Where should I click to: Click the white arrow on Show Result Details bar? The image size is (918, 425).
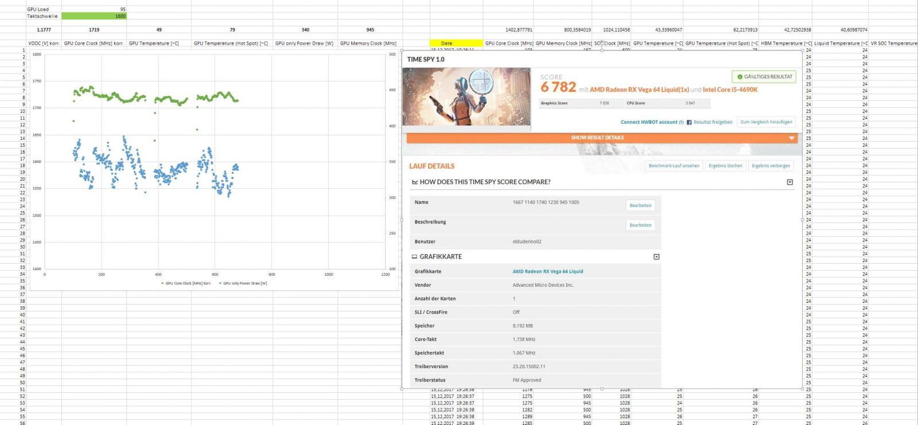(792, 138)
